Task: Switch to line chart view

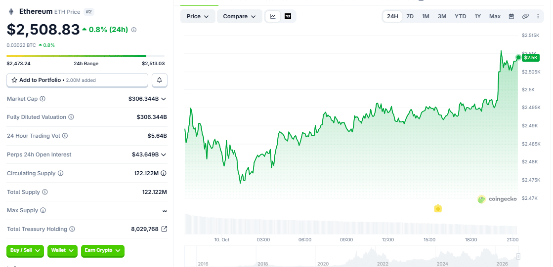Action: 273,16
